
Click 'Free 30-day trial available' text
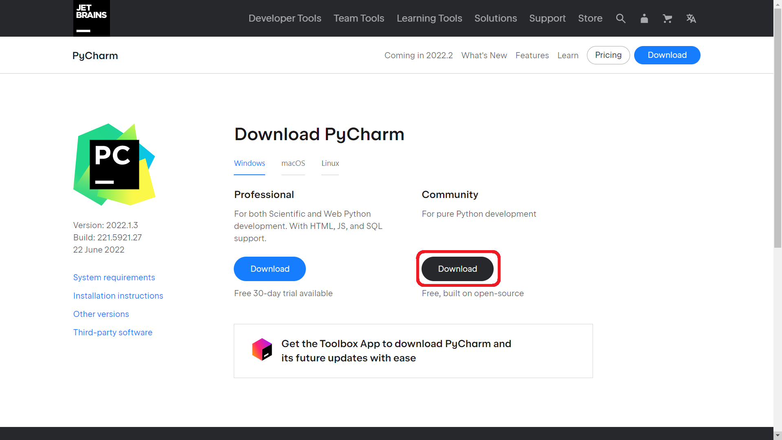coord(283,293)
